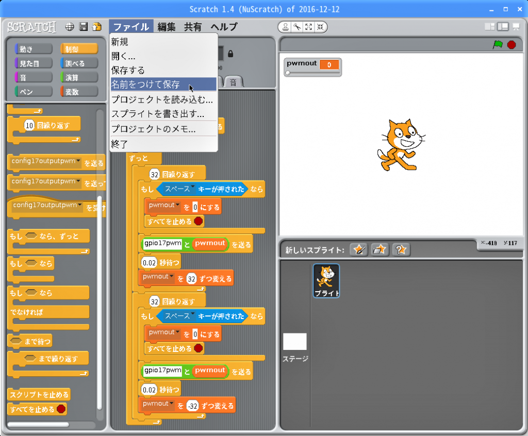
Task: Switch to small stage layout
Action: (x=490, y=27)
